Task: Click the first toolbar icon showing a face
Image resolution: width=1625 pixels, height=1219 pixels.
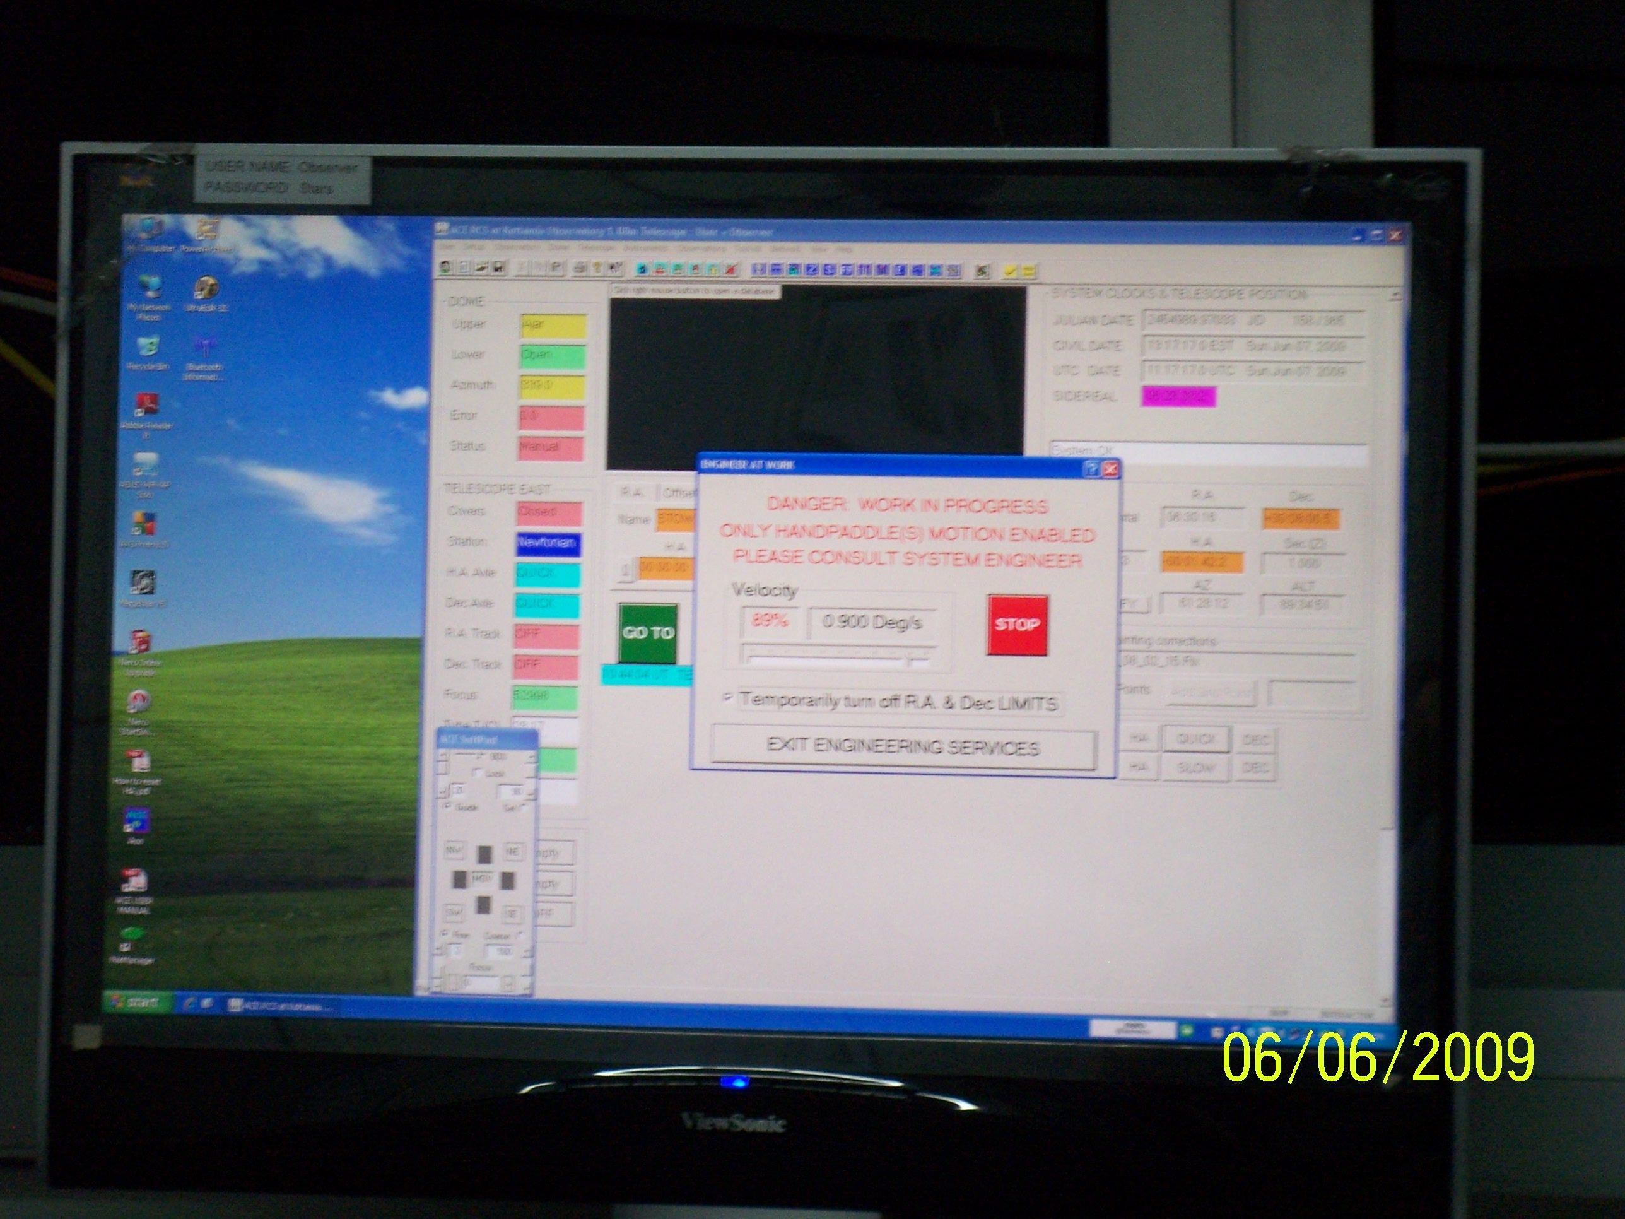Action: point(445,268)
